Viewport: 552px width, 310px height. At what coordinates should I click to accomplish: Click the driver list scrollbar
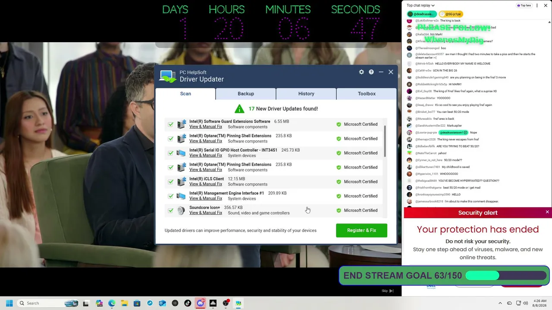click(384, 142)
